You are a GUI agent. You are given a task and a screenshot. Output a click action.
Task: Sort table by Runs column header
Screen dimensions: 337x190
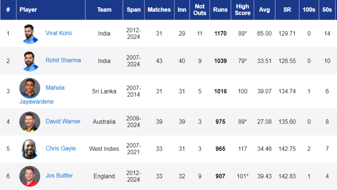220,10
